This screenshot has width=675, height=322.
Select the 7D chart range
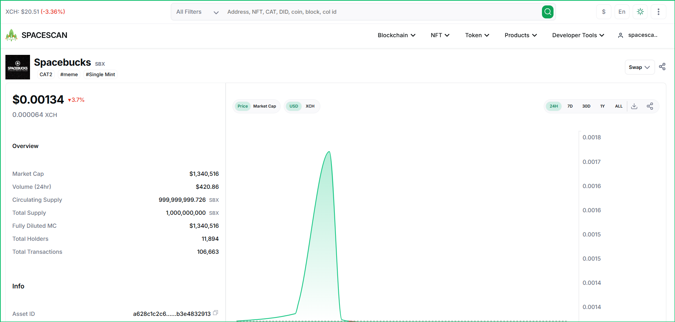click(570, 106)
